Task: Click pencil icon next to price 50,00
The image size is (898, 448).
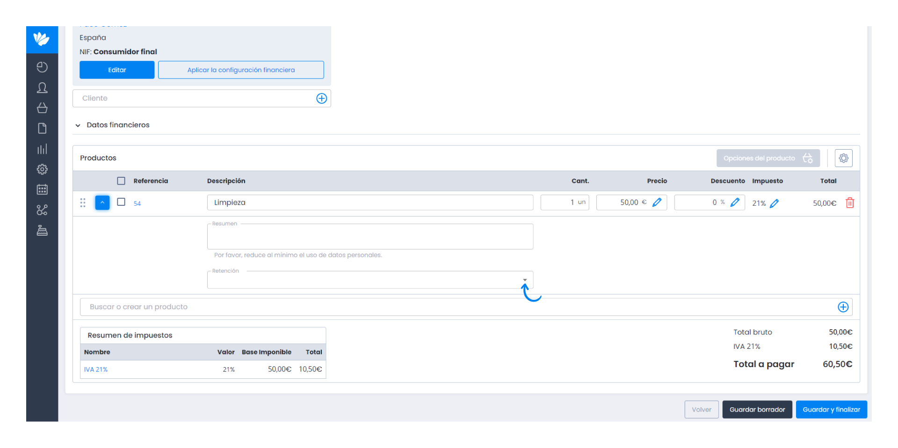Action: (x=657, y=202)
